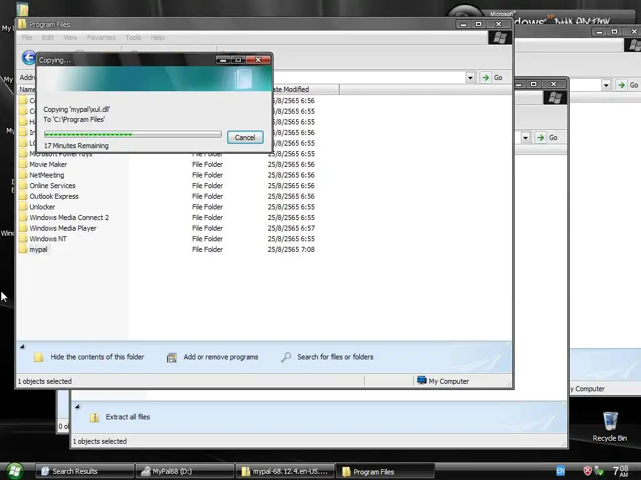The width and height of the screenshot is (641, 480).
Task: Select Windows Media Connect 2 folder icon
Action: click(x=23, y=217)
